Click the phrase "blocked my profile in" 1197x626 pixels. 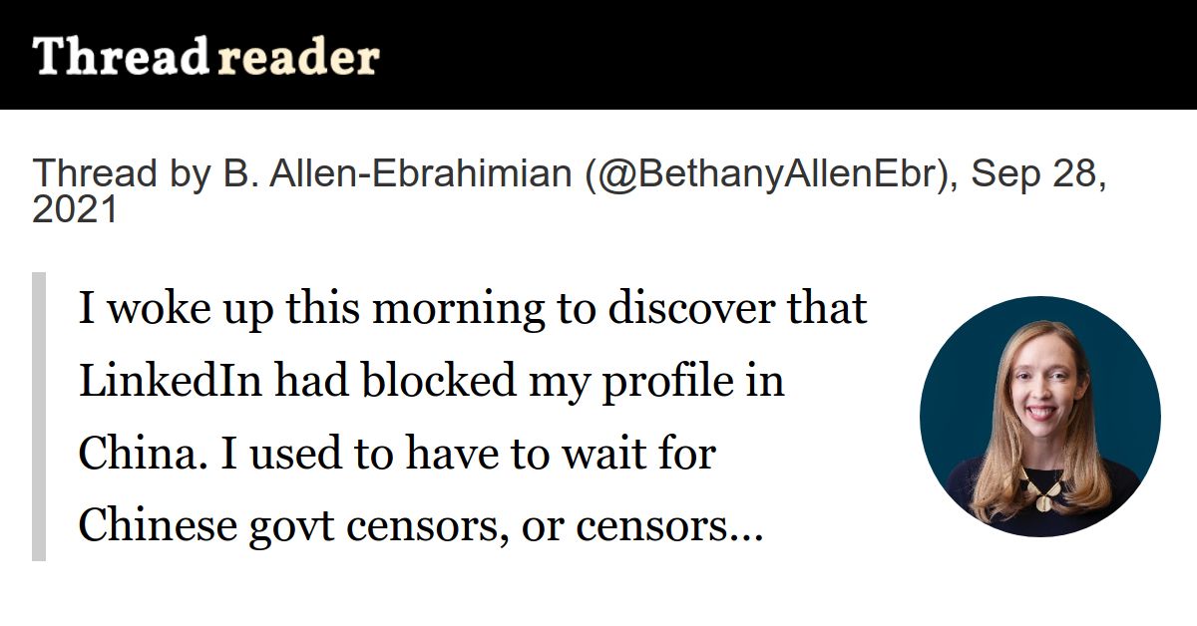click(x=574, y=382)
